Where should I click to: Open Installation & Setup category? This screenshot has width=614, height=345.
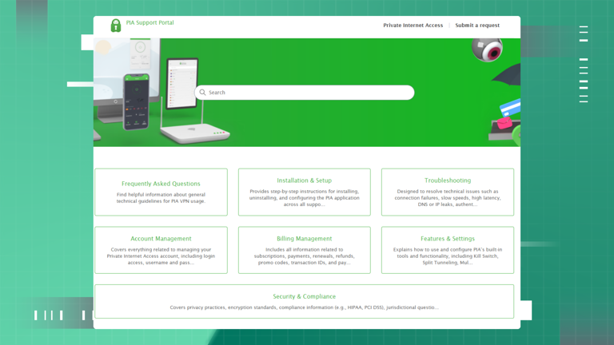[305, 192]
